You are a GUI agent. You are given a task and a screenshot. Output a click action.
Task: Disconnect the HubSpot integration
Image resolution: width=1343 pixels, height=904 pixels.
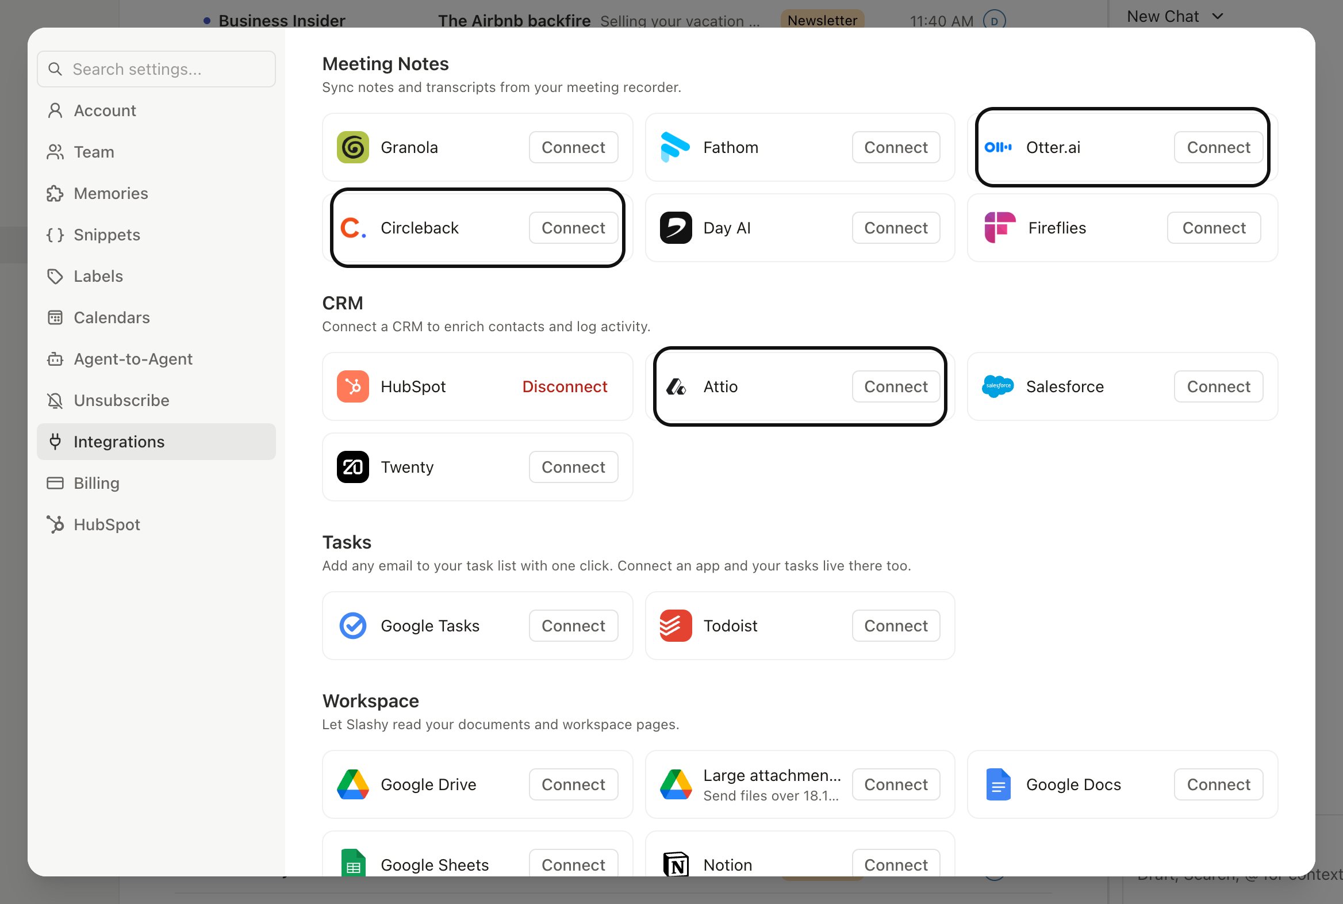point(565,387)
